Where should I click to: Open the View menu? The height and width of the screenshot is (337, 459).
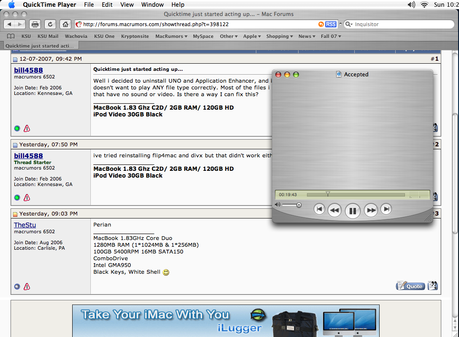click(x=127, y=5)
